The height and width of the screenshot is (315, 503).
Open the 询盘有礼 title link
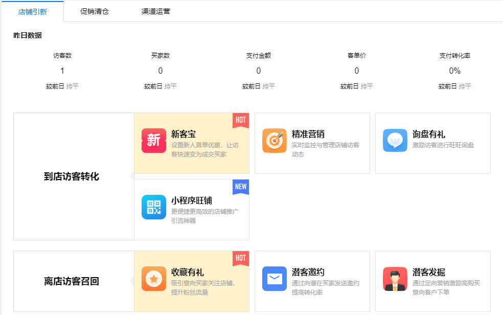pos(428,134)
